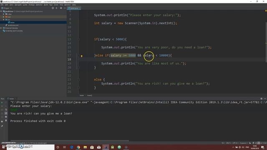The image size is (267, 150).
Task: Collapse the javalicious project root node
Action: coord(1,11)
